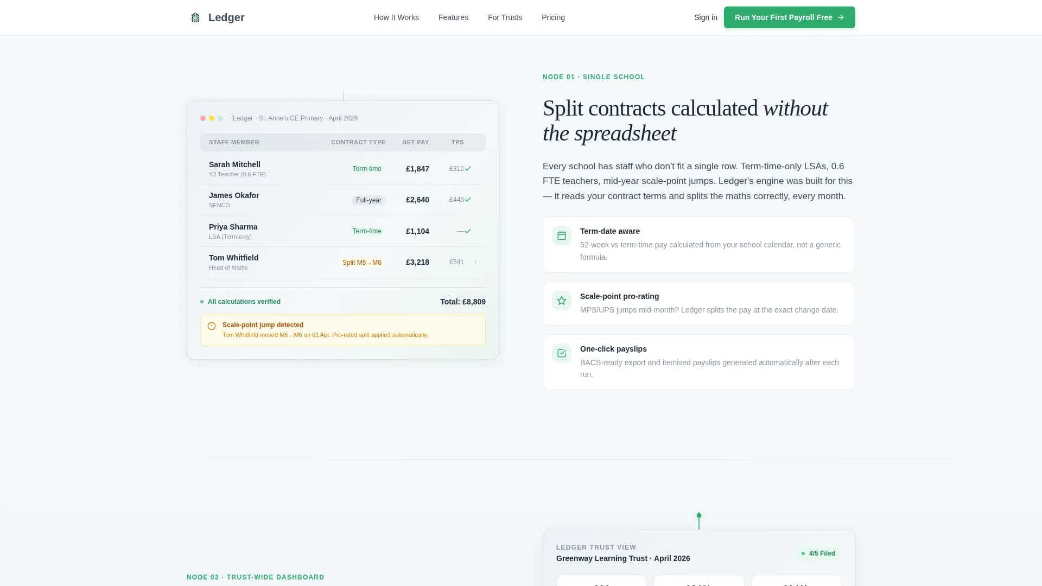Click the £1,847 net pay value
1042x586 pixels.
tap(417, 169)
